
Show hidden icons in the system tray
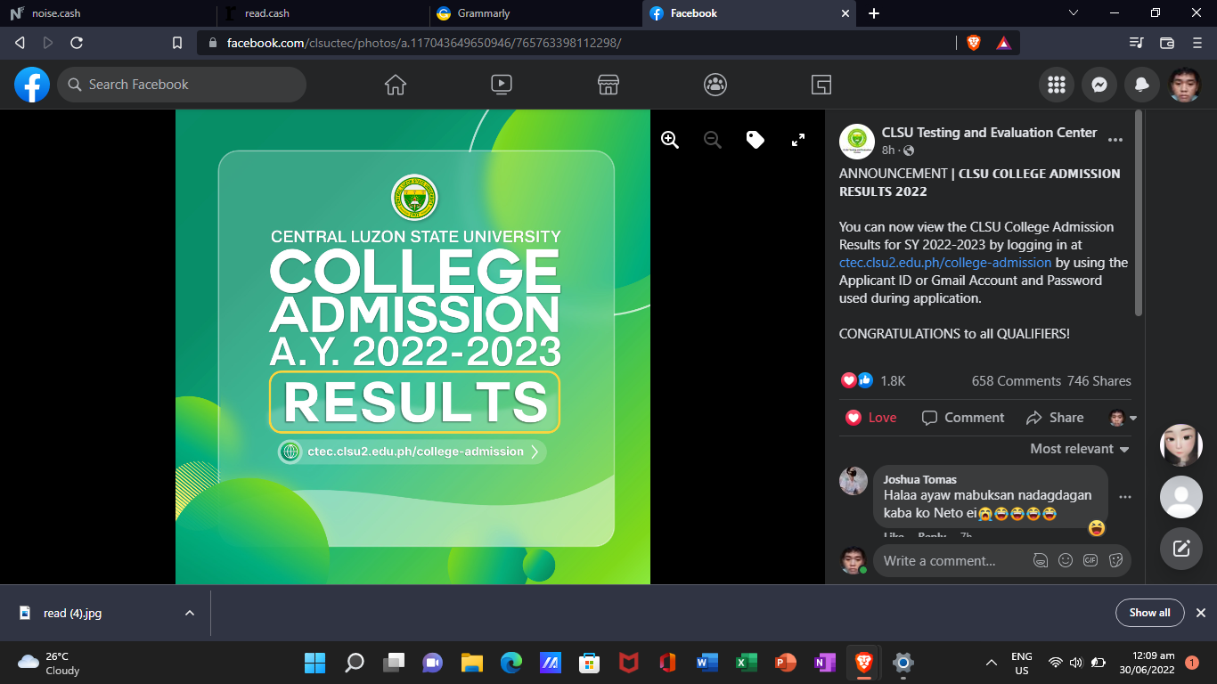pos(991,663)
